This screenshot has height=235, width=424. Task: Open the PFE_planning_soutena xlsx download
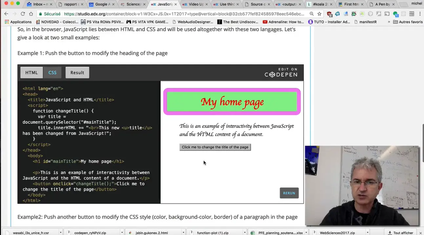click(277, 233)
